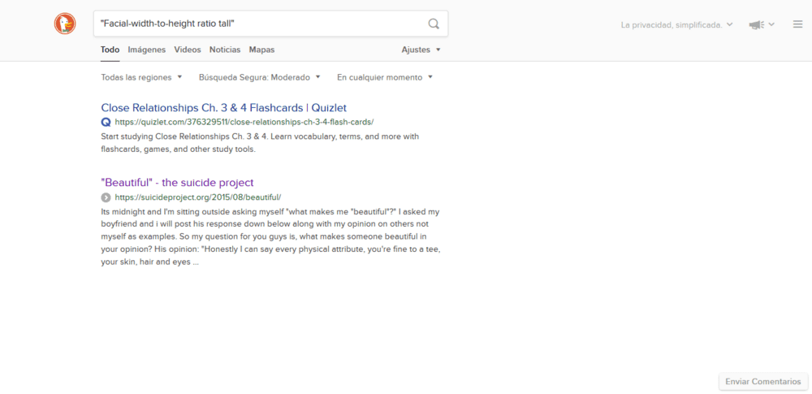Viewport: 812px width, 394px height.
Task: Expand the En cualquier momento filter
Action: pos(385,77)
